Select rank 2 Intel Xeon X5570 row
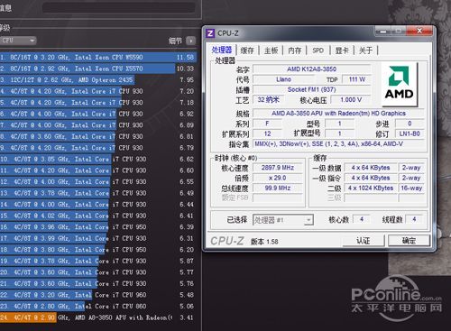 (98, 69)
